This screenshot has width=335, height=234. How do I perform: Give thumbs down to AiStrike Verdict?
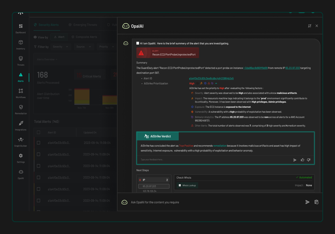pos(309,160)
